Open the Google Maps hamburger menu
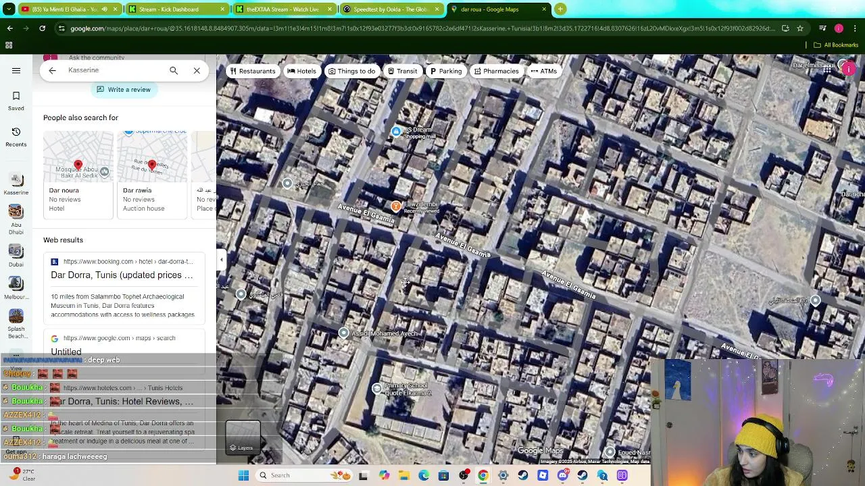The width and height of the screenshot is (865, 486). coord(16,70)
